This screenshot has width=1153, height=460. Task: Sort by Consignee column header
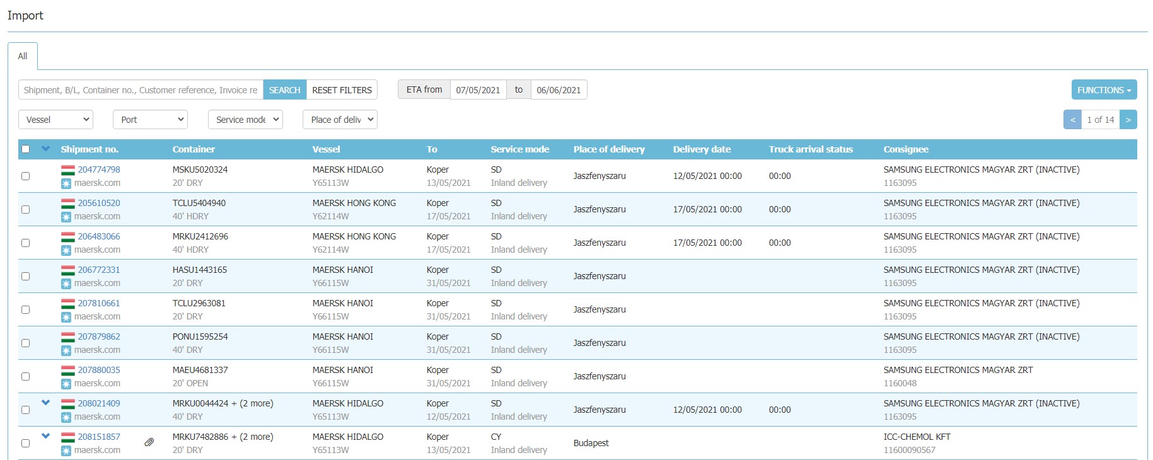pyautogui.click(x=906, y=149)
